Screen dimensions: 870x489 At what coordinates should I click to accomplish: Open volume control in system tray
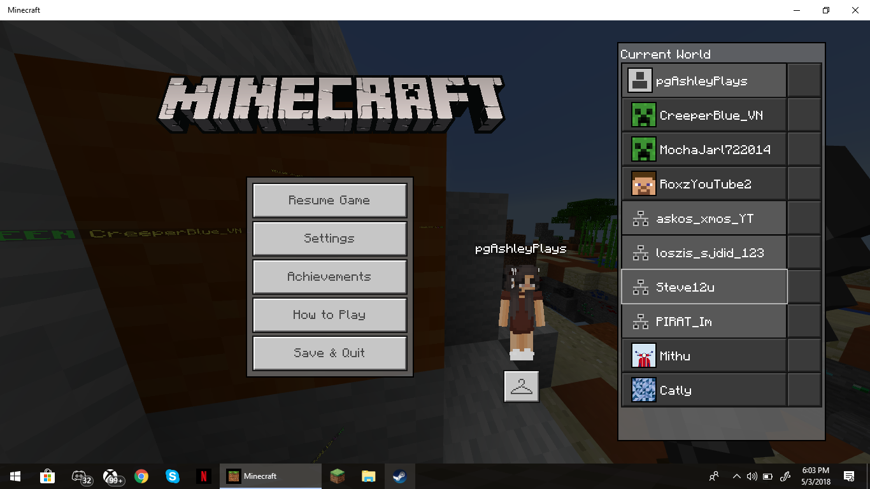point(752,476)
